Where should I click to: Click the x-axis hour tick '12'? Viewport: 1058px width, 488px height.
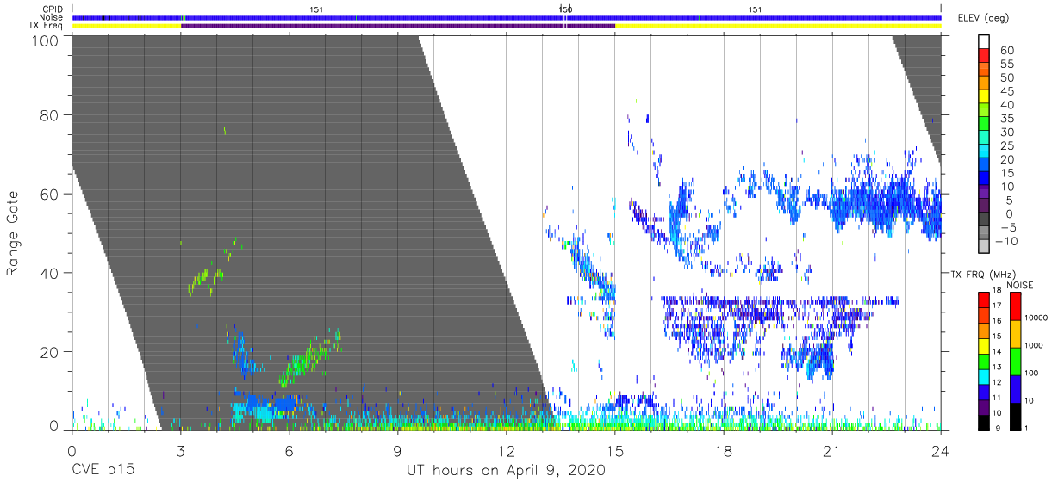507,451
